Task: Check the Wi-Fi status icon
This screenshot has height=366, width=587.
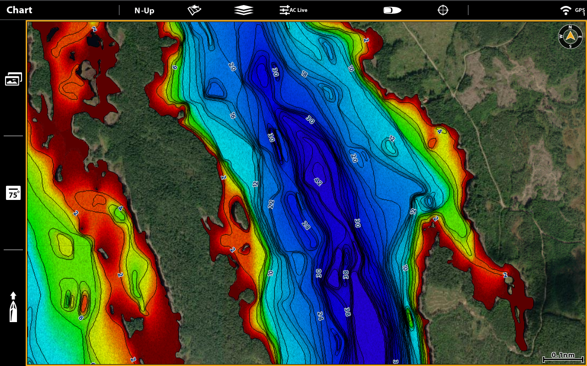Action: tap(565, 11)
